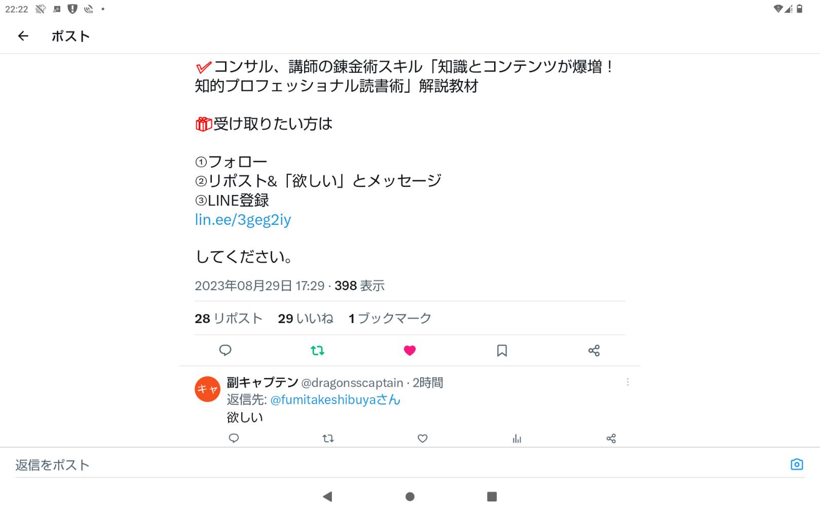Open the 1 ブックマーク count
The width and height of the screenshot is (820, 512).
coord(390,319)
